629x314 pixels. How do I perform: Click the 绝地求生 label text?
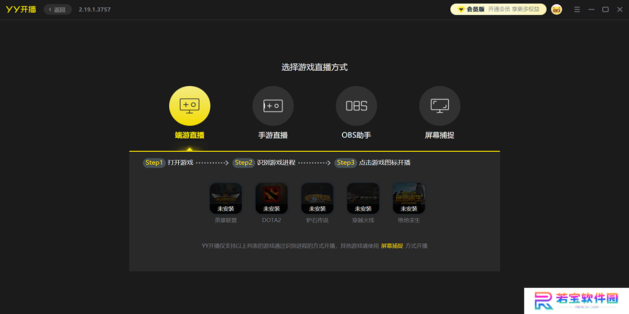(x=409, y=220)
